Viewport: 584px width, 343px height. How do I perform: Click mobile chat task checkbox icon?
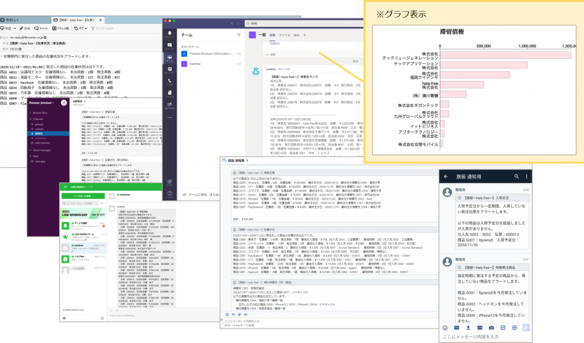[x=503, y=328]
